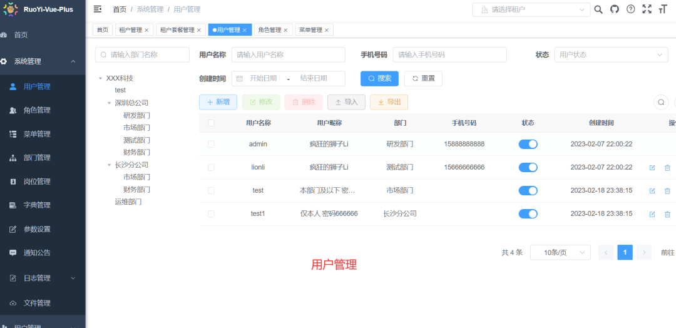Click the 新增 add user button

click(218, 102)
